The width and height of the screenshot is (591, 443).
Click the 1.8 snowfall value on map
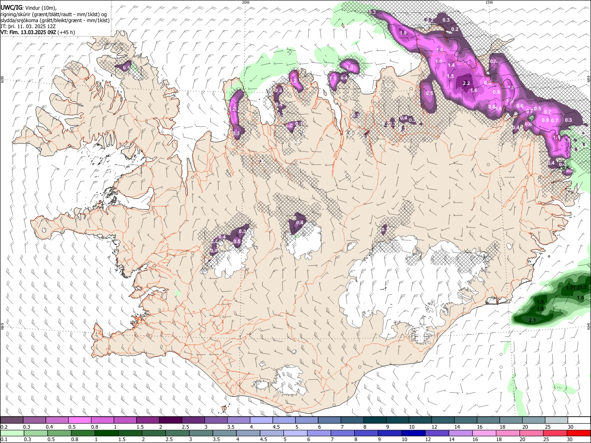click(403, 33)
